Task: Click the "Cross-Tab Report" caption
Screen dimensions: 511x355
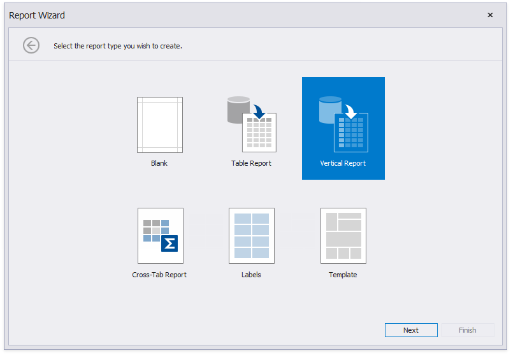Action: [x=159, y=275]
